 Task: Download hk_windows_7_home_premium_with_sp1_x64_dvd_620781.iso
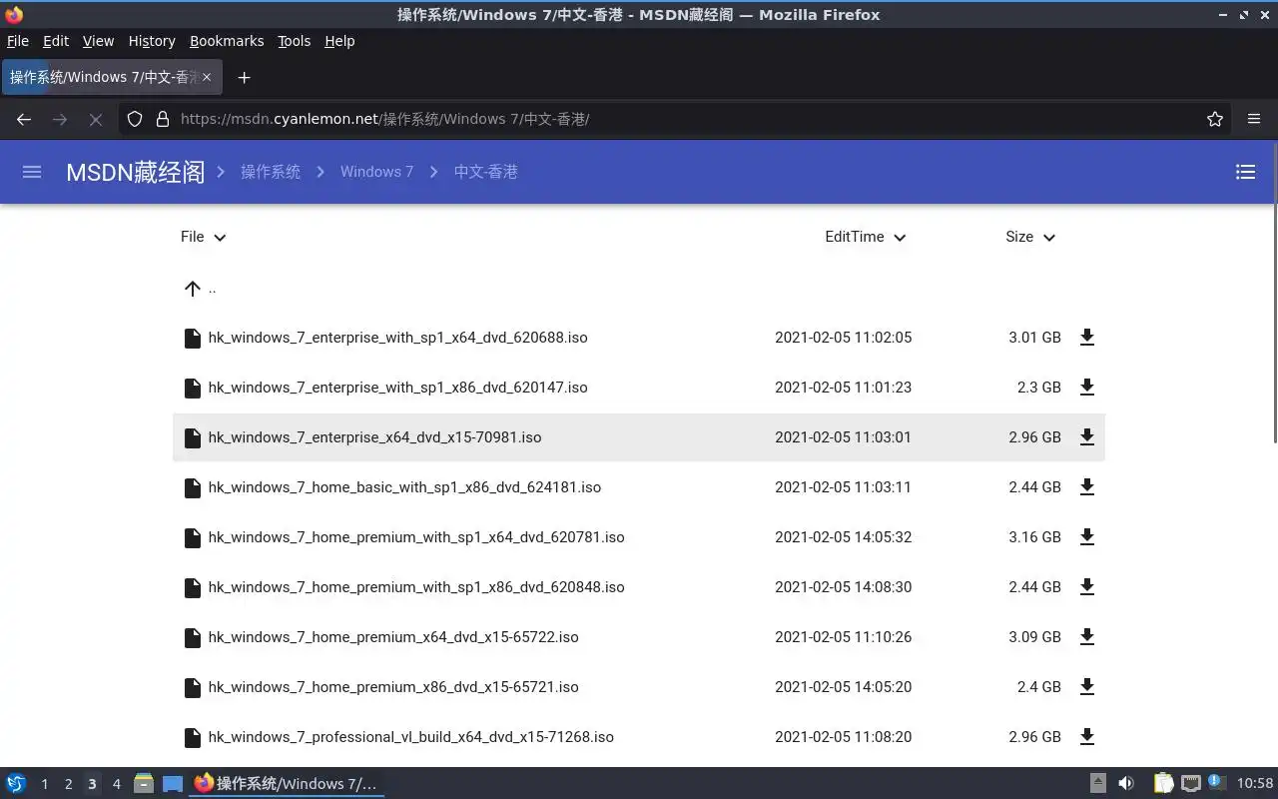[1087, 537]
